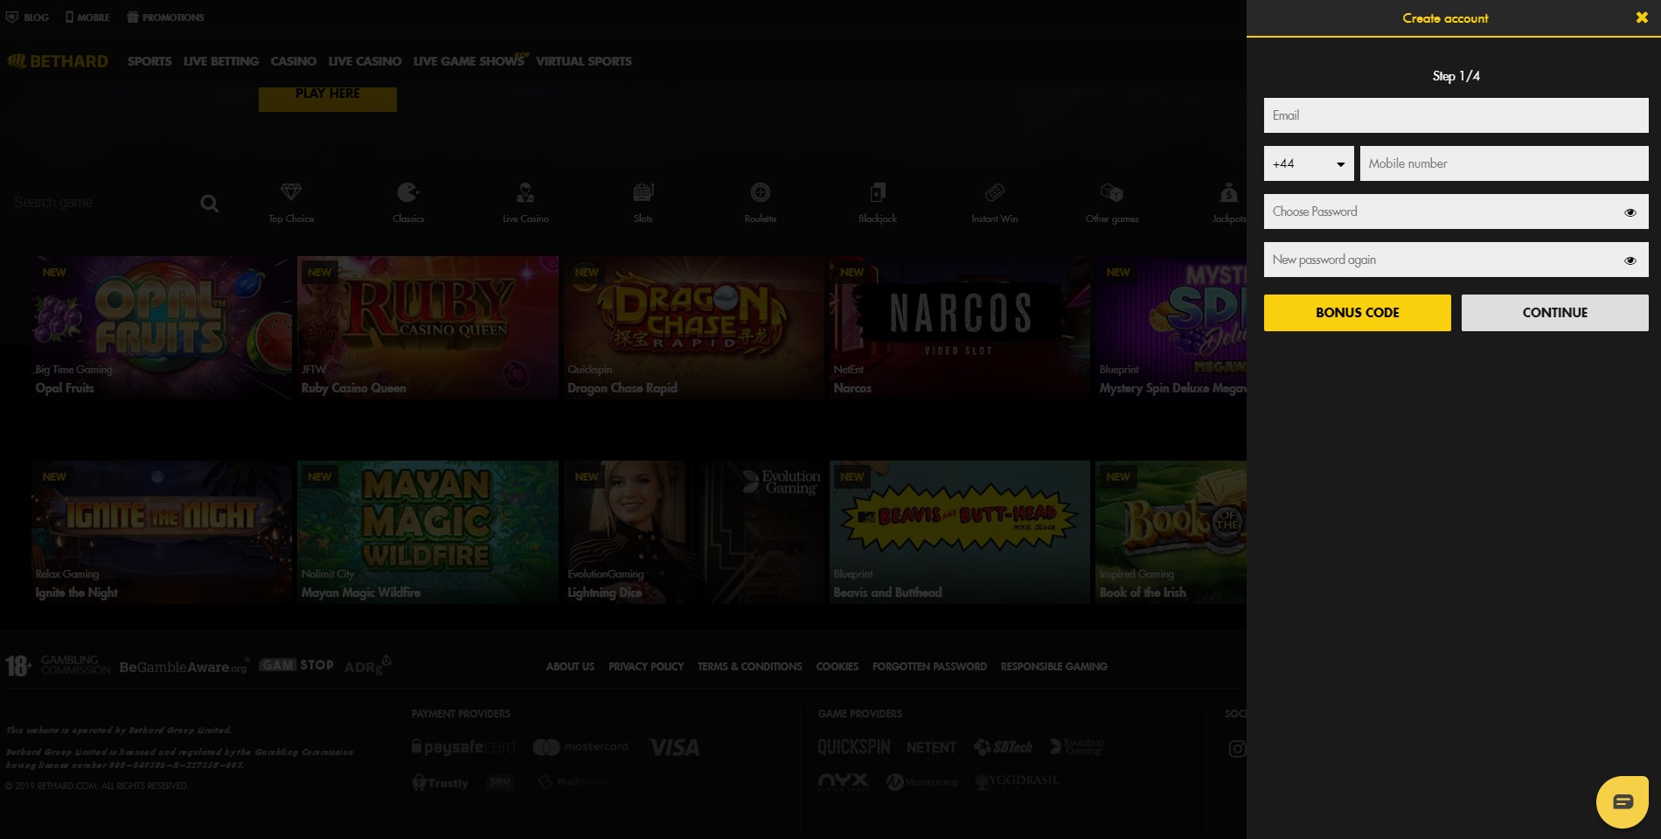The image size is (1661, 839).
Task: Open the Privacy Policy link
Action: (646, 667)
